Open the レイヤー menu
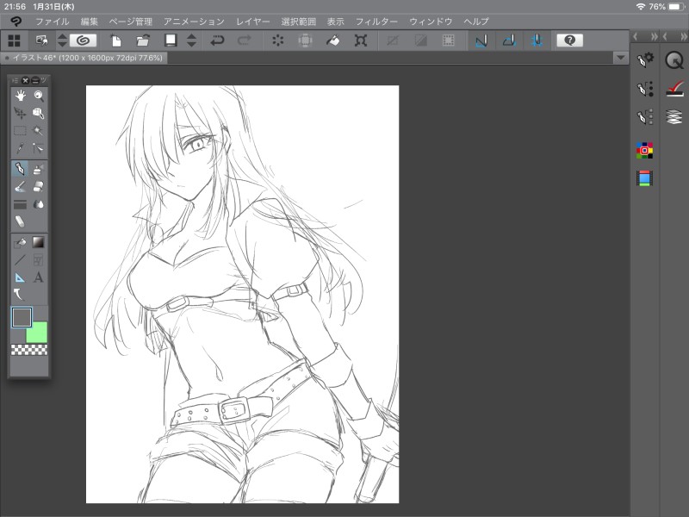The width and height of the screenshot is (689, 517). tap(252, 21)
